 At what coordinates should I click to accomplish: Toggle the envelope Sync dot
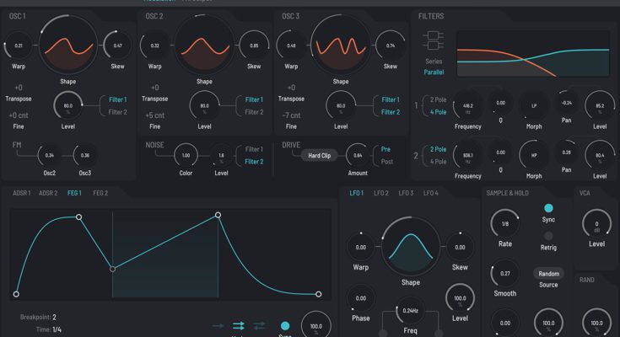tap(284, 325)
